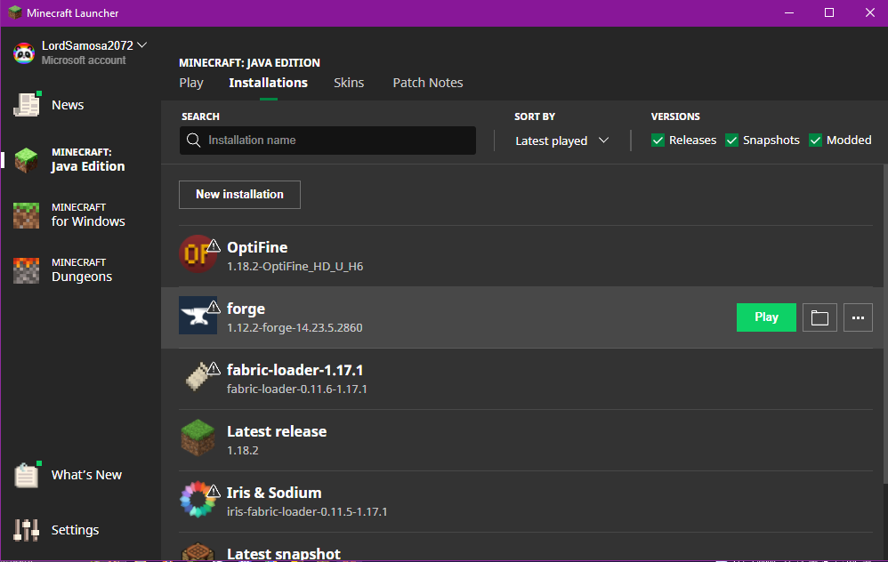Select the OptiFine installation name

pyautogui.click(x=257, y=247)
